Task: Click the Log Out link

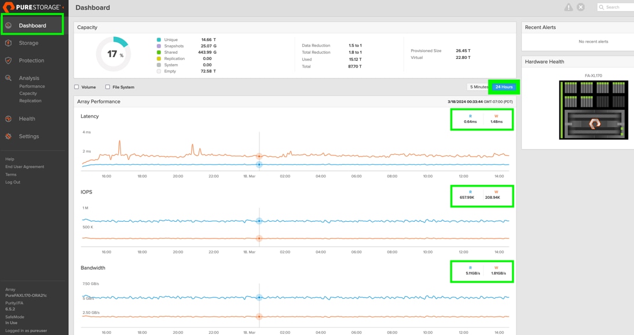Action: pos(13,182)
